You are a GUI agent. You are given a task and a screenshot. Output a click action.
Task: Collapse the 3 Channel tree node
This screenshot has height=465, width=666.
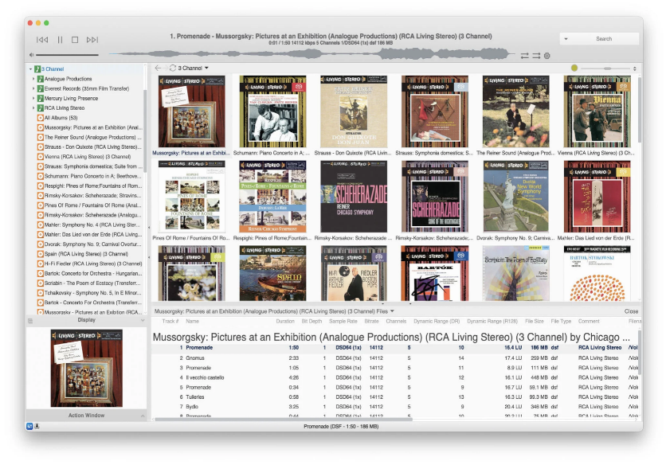pyautogui.click(x=30, y=68)
